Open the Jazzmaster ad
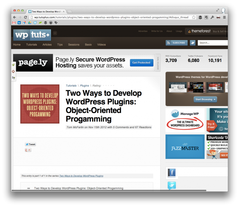The height and width of the screenshot is (207, 239). (x=185, y=147)
